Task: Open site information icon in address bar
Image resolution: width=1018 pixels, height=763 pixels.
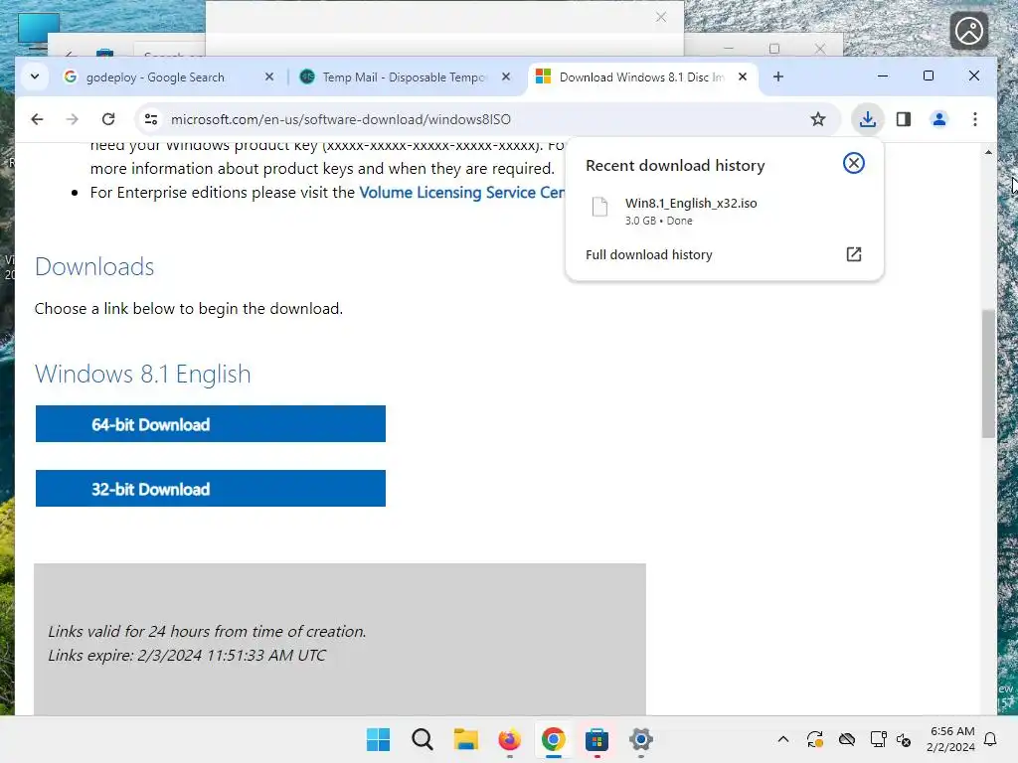Action: pyautogui.click(x=151, y=119)
